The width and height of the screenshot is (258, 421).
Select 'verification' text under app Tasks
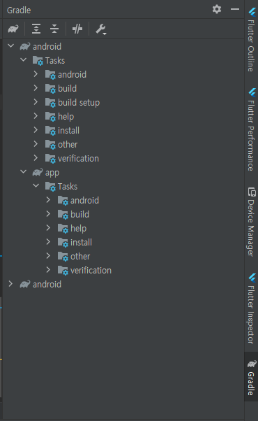(x=91, y=271)
